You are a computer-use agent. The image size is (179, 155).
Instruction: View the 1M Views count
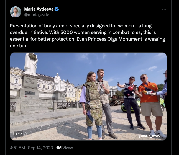coord(65,148)
